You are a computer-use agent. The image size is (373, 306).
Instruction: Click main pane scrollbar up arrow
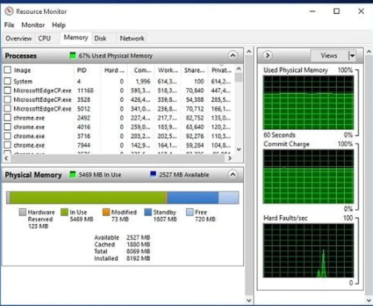tap(249, 51)
